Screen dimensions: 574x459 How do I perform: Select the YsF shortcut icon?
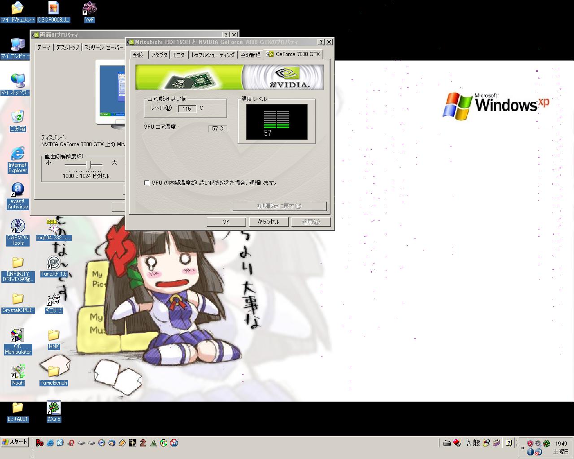[89, 12]
